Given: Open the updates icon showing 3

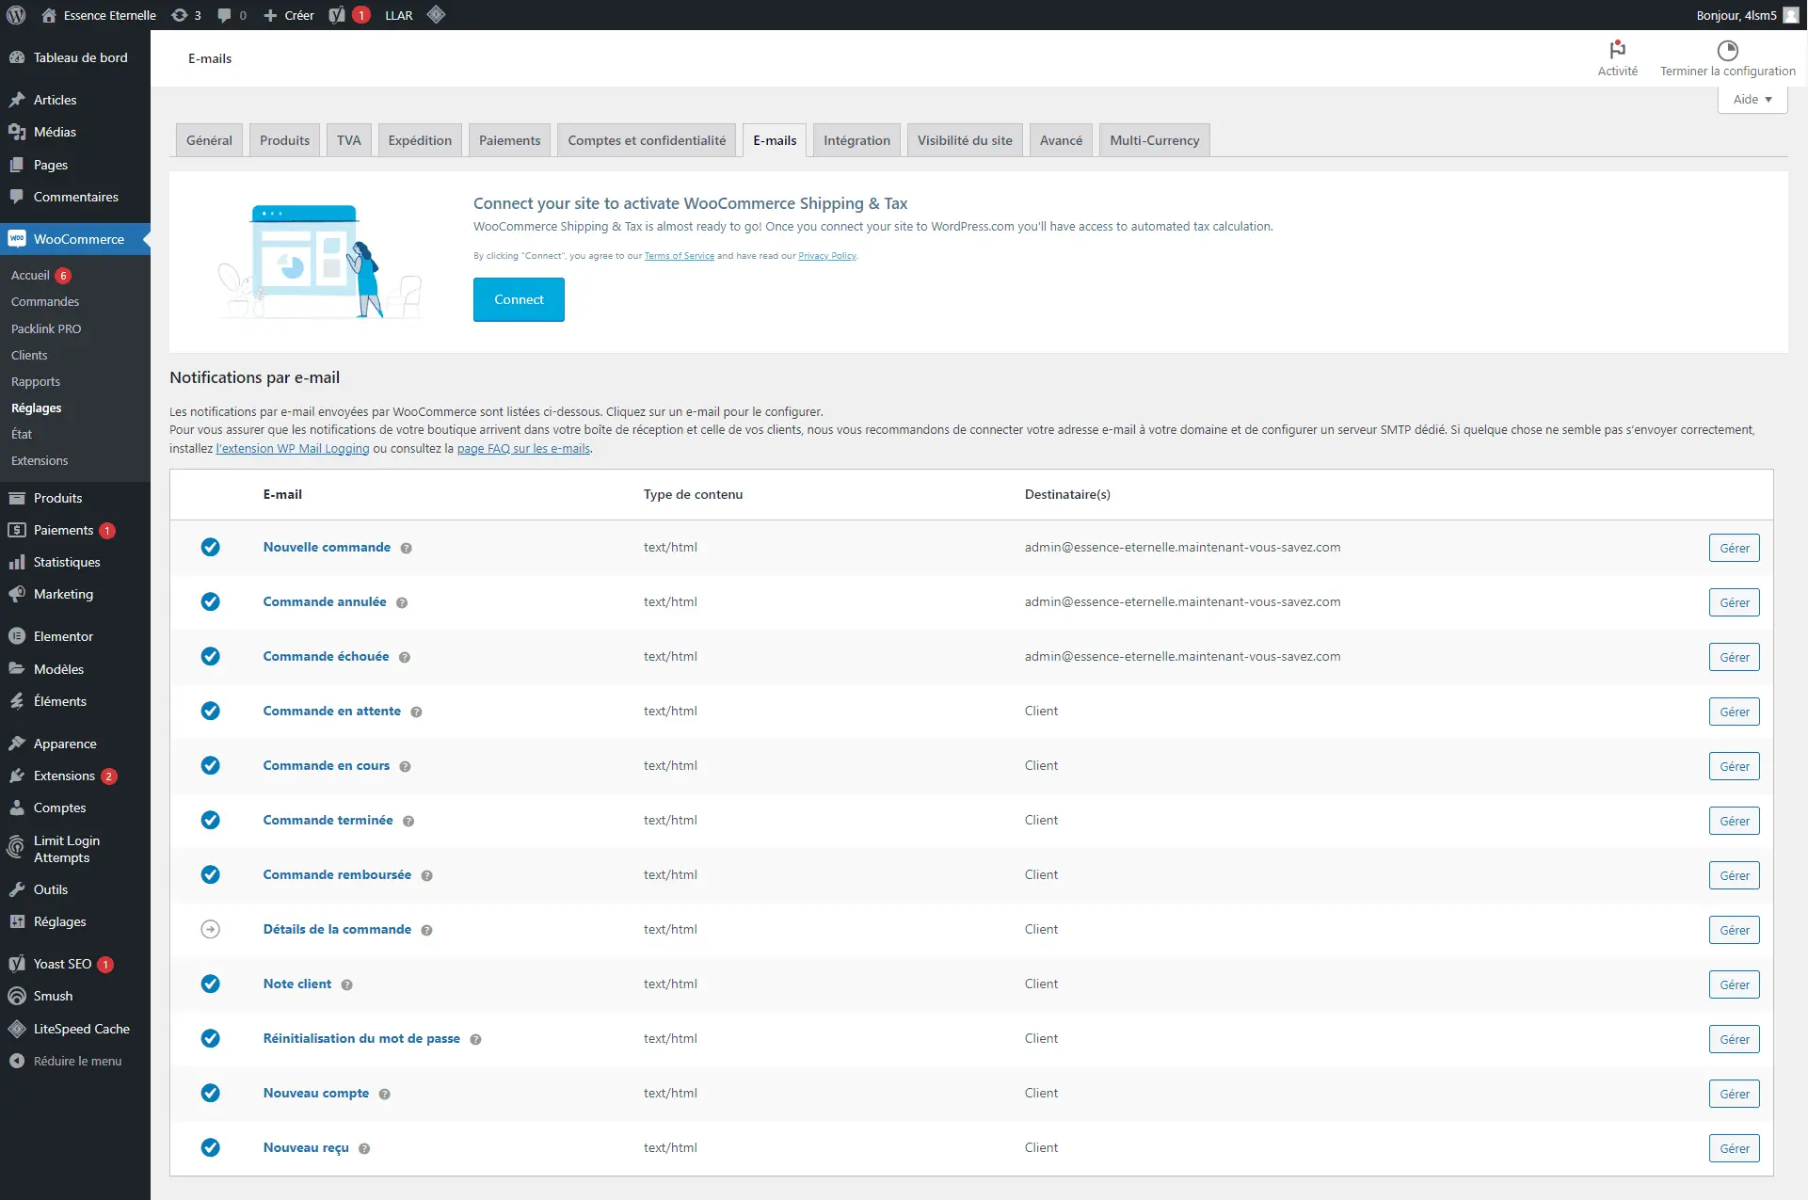Looking at the screenshot, I should tap(186, 15).
